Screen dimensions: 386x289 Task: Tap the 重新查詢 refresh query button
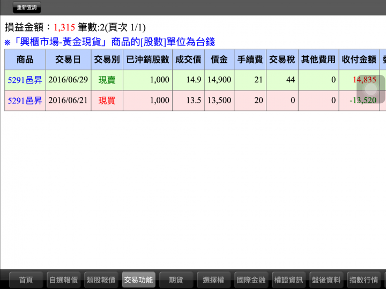coord(27,7)
